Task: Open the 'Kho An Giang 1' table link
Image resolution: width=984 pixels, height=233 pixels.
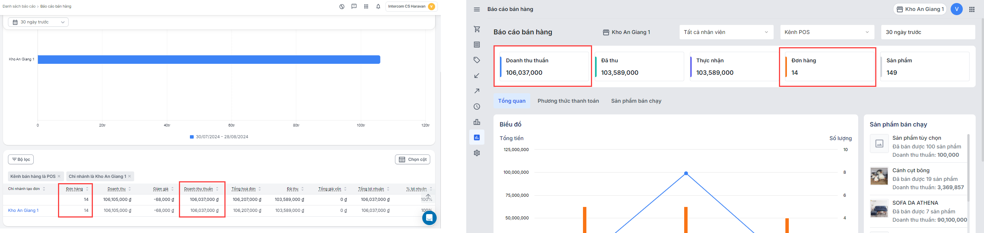Action: (x=23, y=210)
